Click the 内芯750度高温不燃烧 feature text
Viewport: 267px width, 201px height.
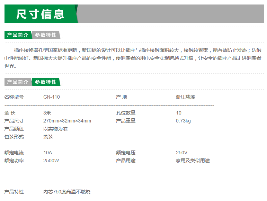pos(67,192)
